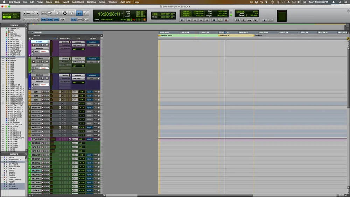
Task: Toggle input monitoring on Damon track
Action: tap(38, 78)
